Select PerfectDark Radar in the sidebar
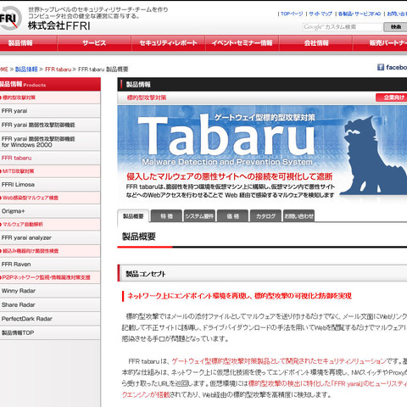Image resolution: width=407 pixels, height=407 pixels. 50,319
